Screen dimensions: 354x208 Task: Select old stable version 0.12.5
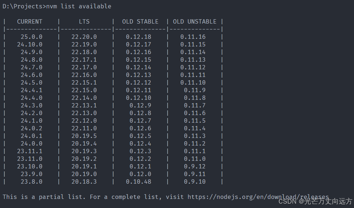[x=140, y=136]
